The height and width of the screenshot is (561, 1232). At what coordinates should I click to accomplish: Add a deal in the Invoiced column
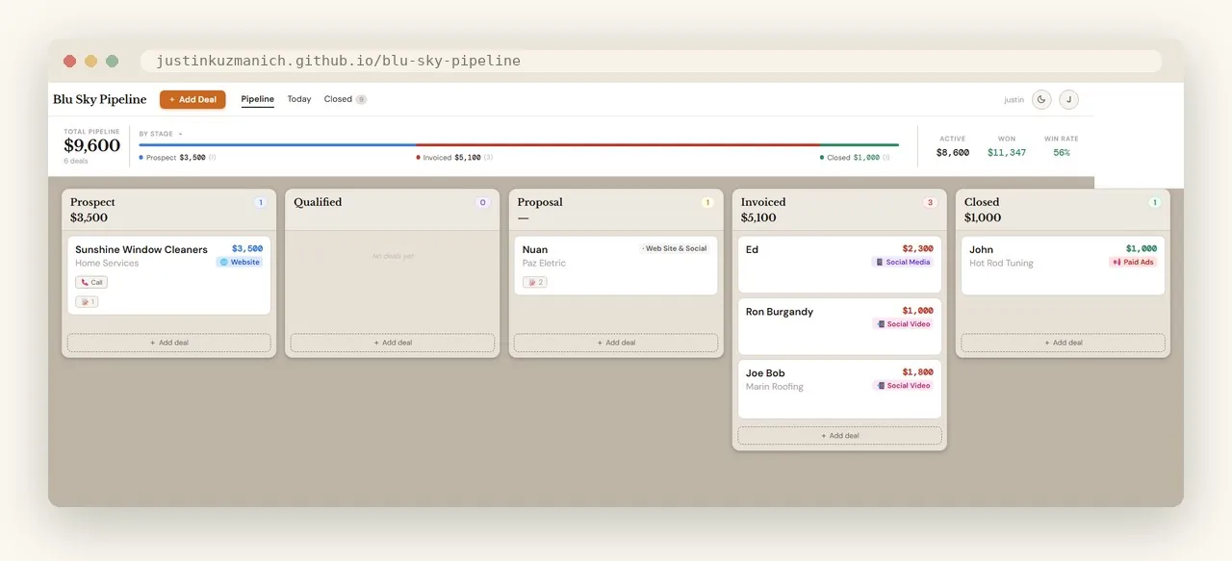click(x=839, y=436)
